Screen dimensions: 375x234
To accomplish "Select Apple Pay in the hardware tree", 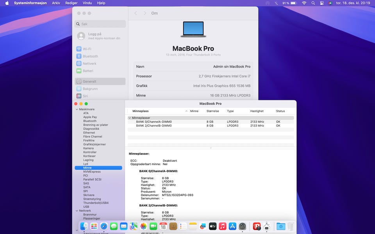I will click(x=90, y=117).
